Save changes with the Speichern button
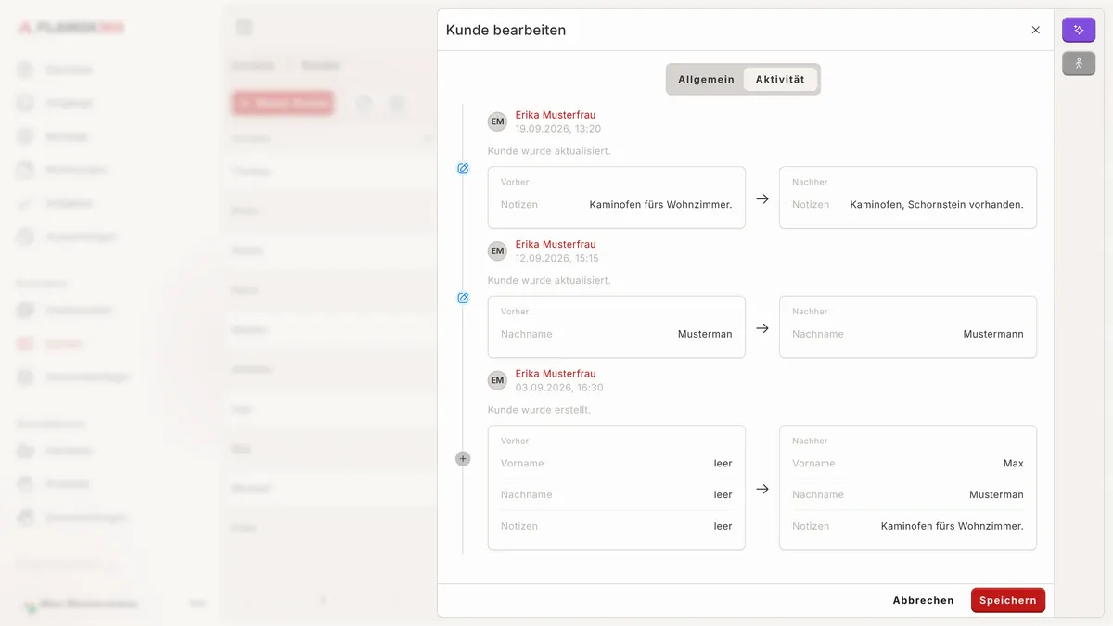 coord(1008,600)
